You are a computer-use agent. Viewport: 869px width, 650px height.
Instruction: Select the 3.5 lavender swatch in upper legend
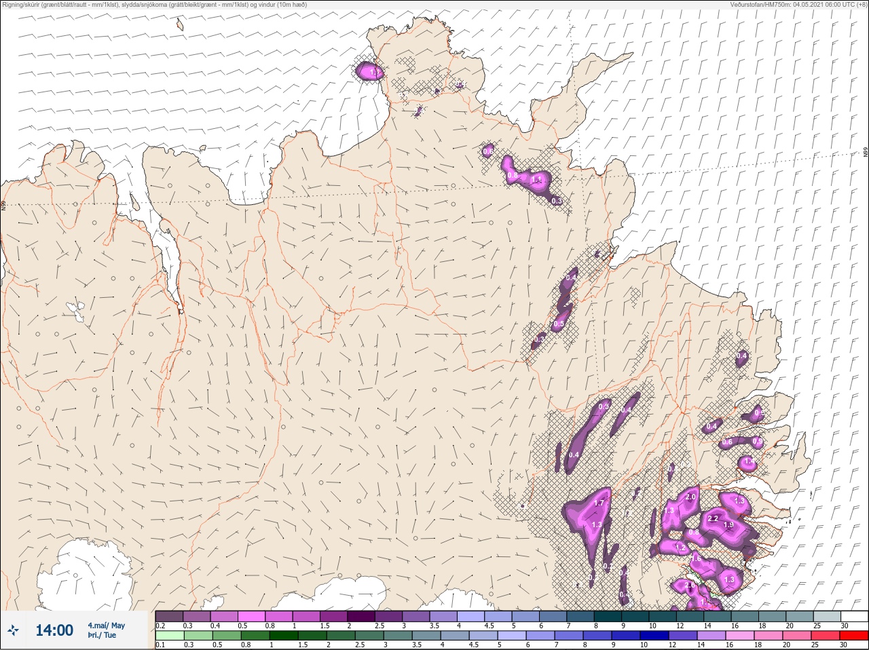[x=443, y=616]
